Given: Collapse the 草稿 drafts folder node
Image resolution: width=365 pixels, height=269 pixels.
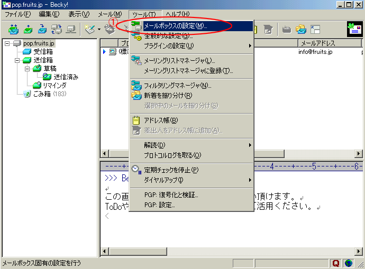Looking at the screenshot, I should coord(26,69).
